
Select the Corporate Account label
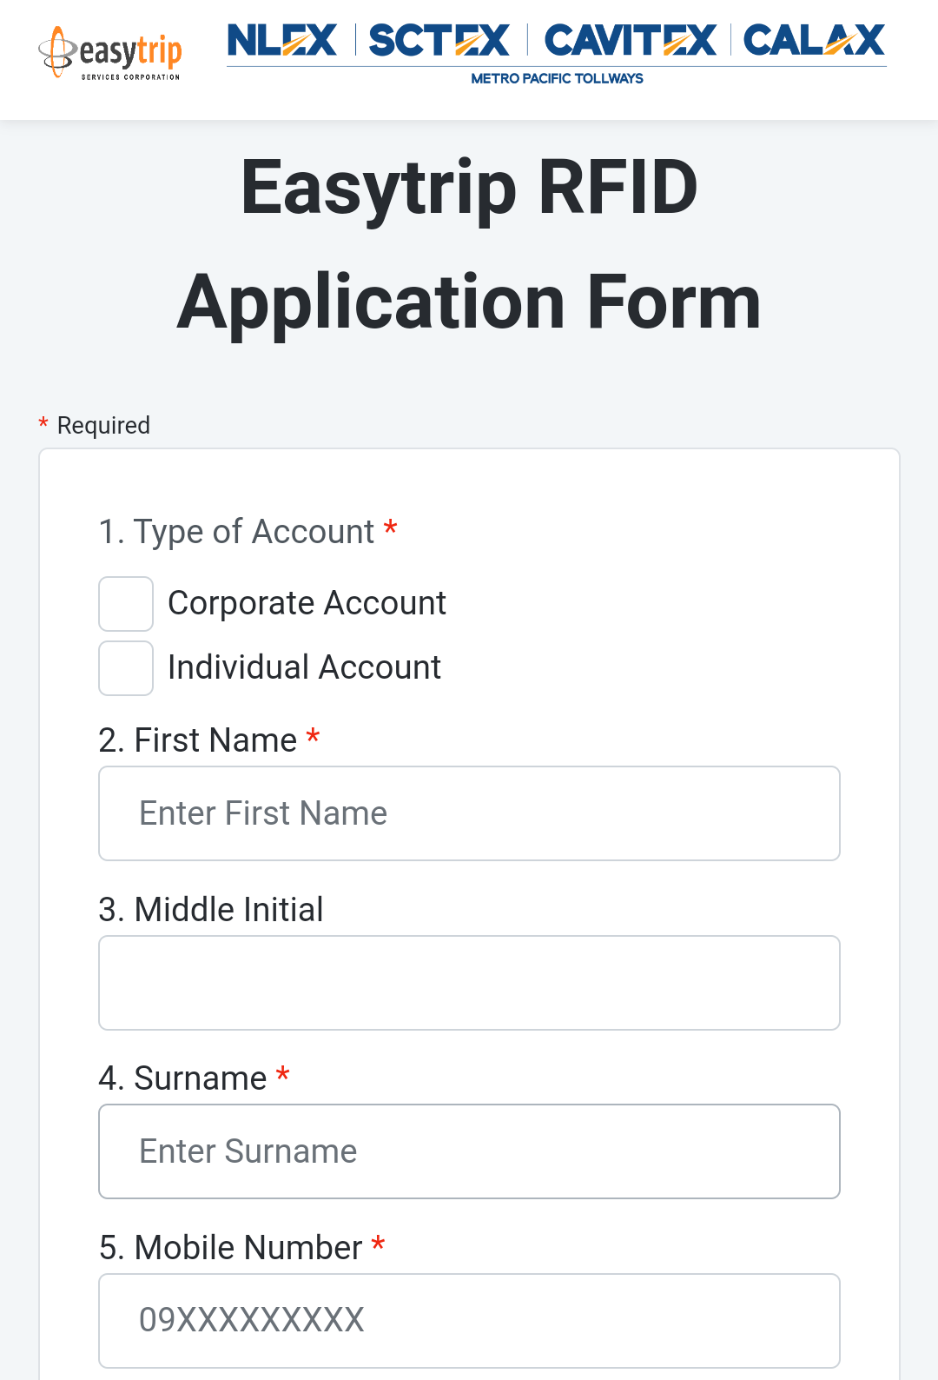coord(307,603)
